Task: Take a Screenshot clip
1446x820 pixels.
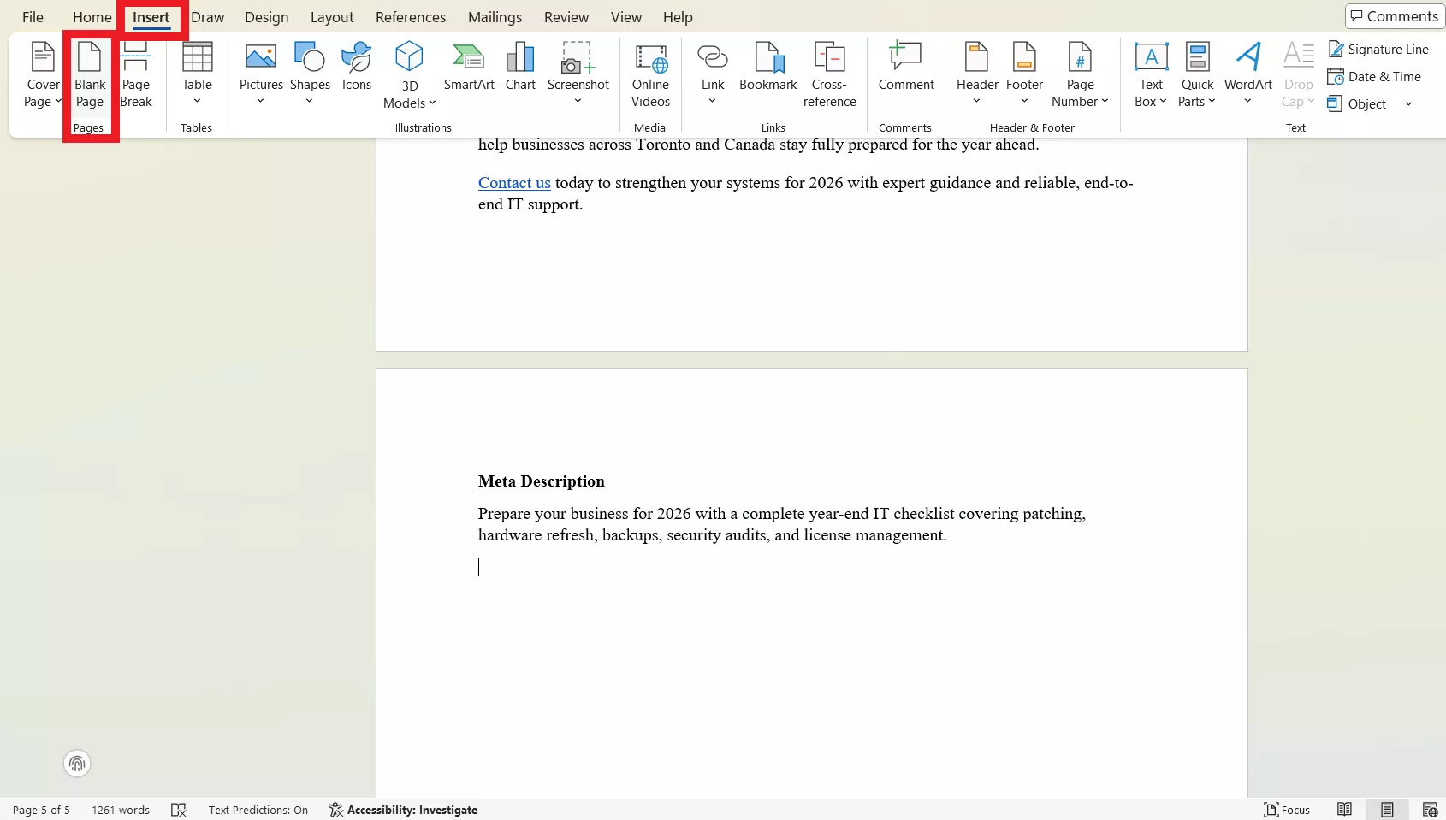Action: (578, 75)
